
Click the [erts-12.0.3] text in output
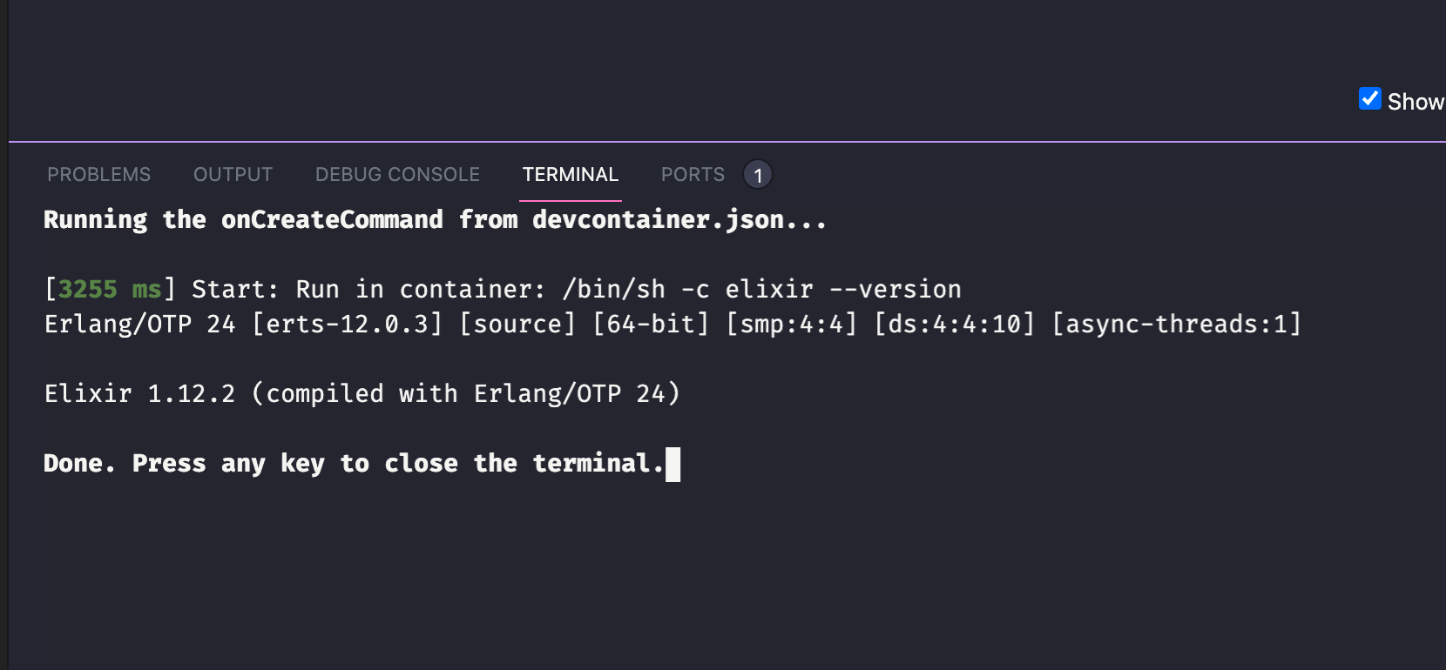coord(348,325)
